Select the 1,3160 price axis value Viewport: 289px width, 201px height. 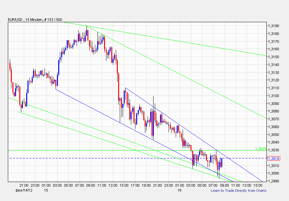(x=274, y=49)
